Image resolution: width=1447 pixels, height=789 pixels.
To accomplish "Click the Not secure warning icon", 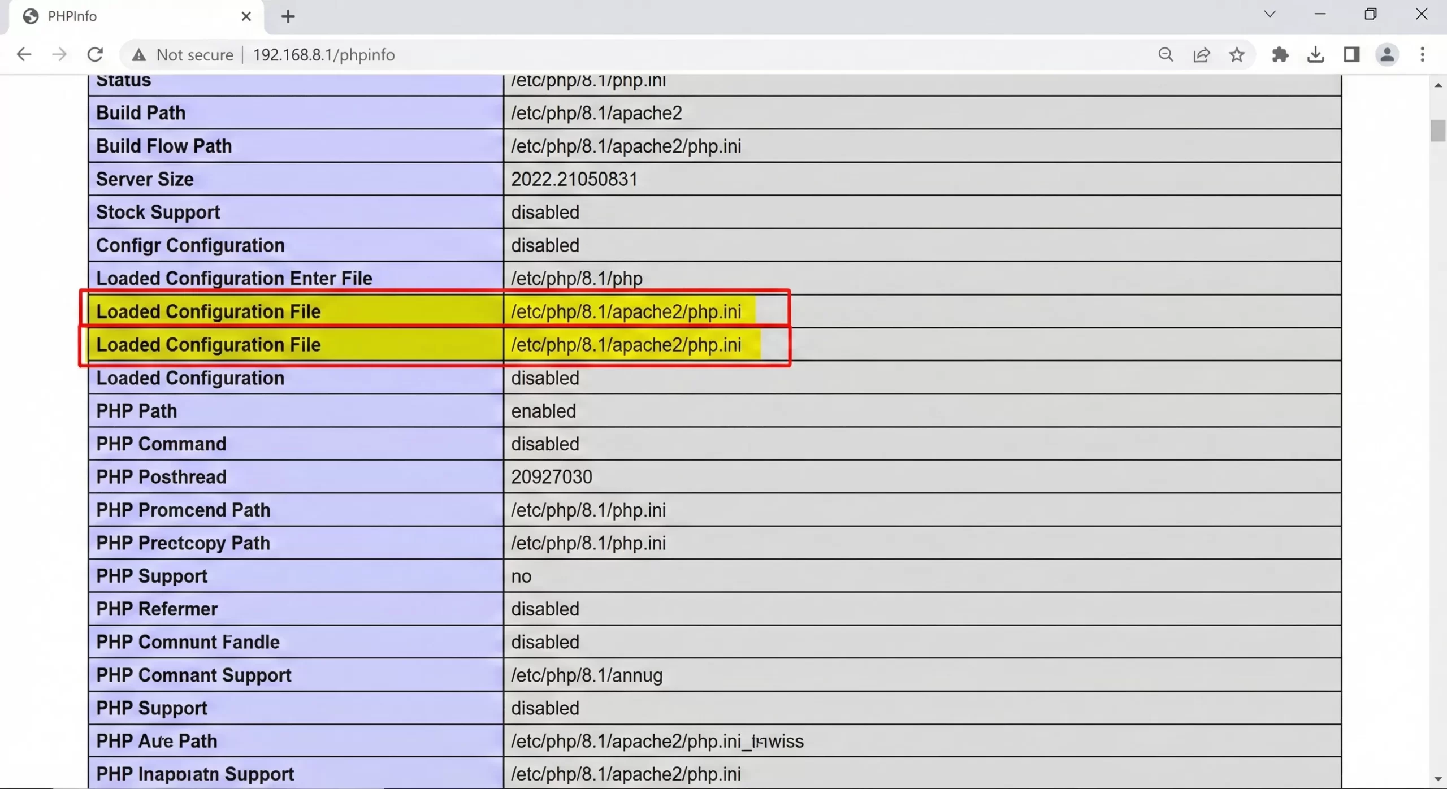I will click(139, 55).
